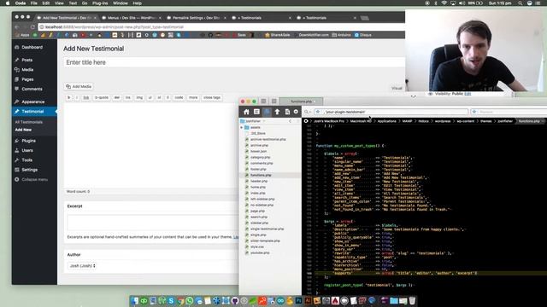
Task: Open the Plug-ins menu in the menu bar
Action: tap(100, 3)
